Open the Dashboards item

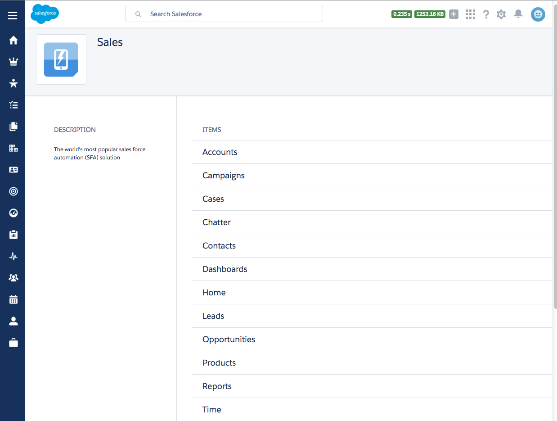click(372, 269)
